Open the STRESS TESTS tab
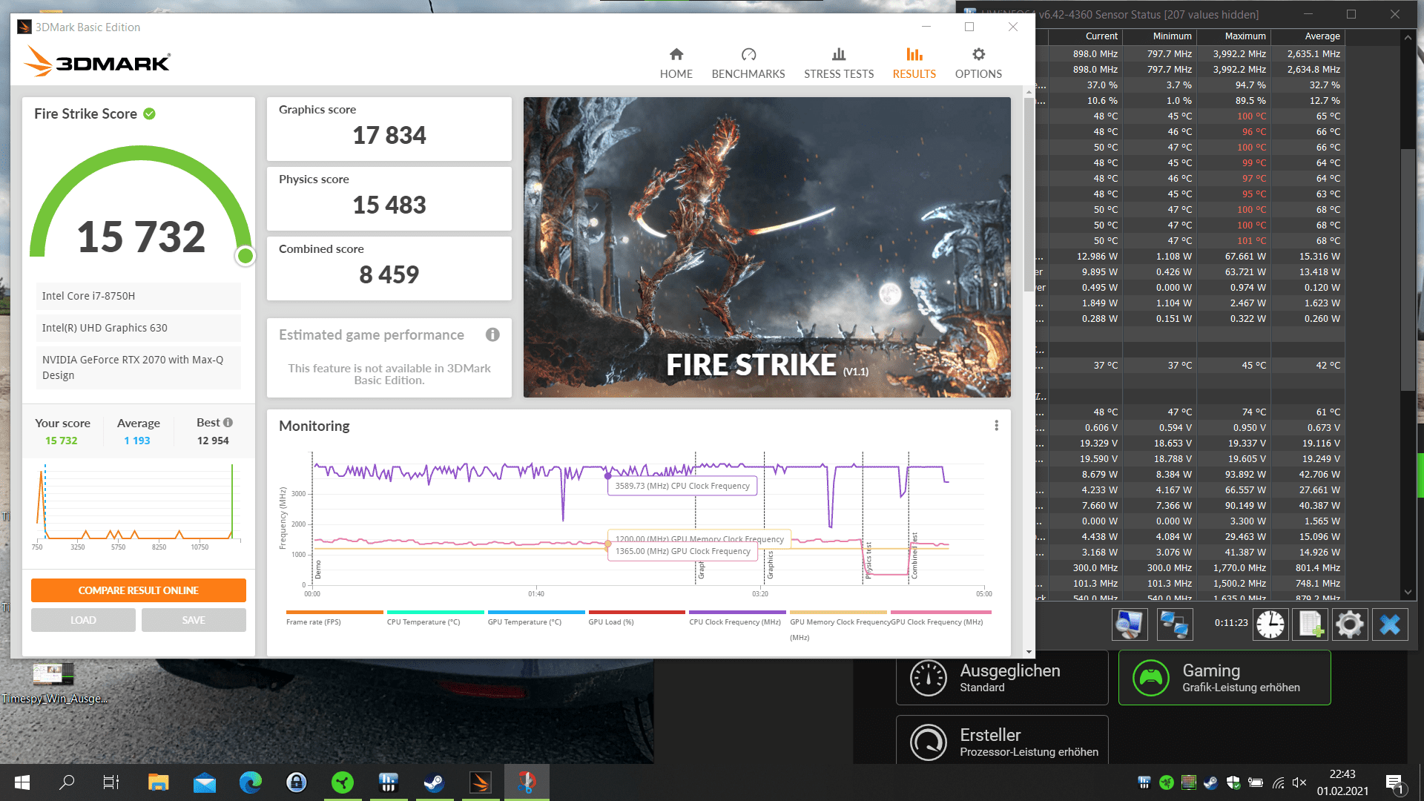Viewport: 1424px width, 801px height. 839,64
